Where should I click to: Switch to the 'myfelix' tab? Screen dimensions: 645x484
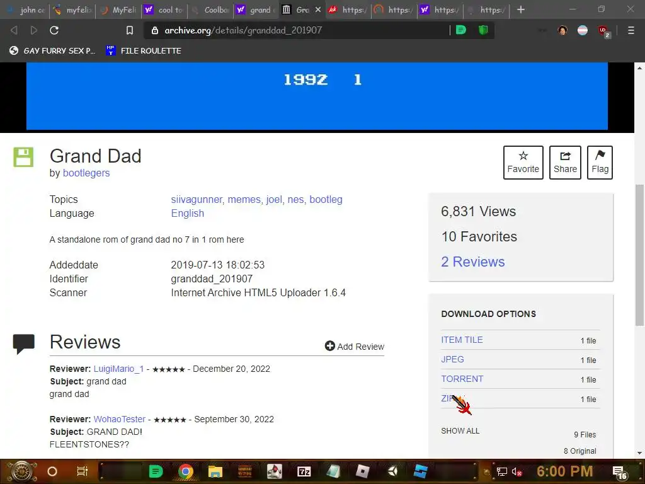click(x=73, y=9)
